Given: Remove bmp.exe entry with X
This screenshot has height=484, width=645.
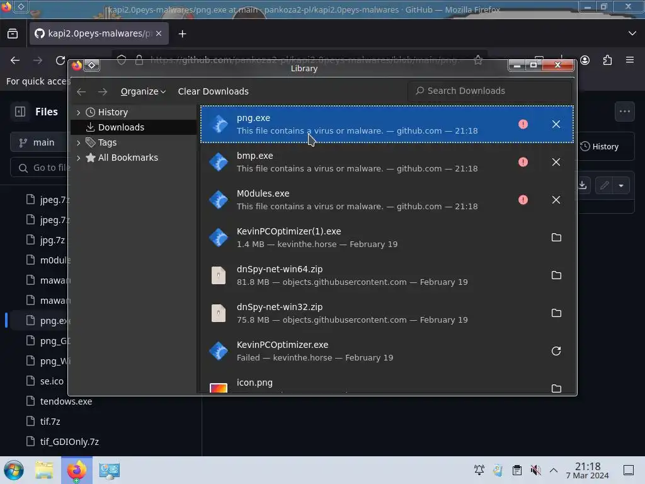Looking at the screenshot, I should [x=556, y=162].
